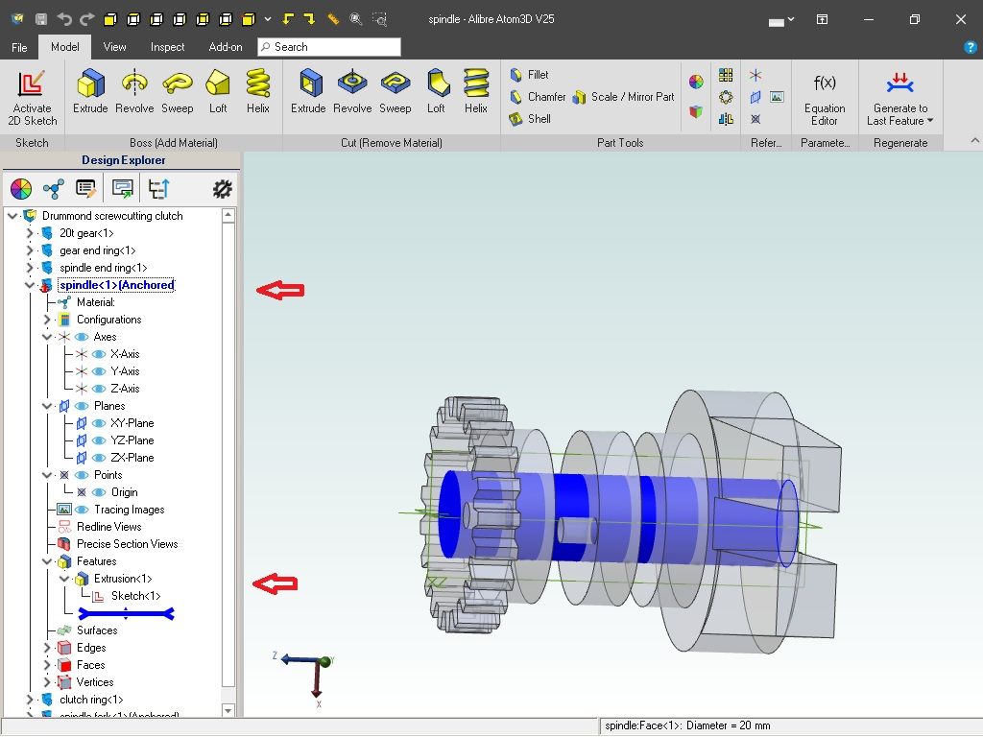Select Sketch<1> in tree

point(135,596)
